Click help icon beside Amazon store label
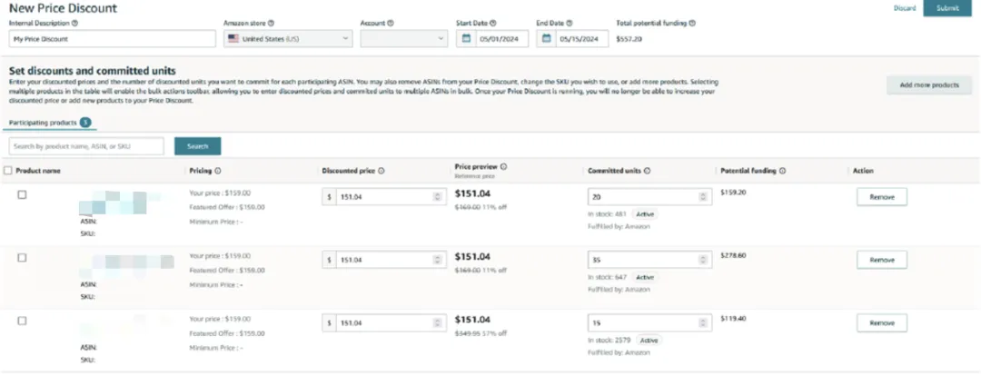This screenshot has height=376, width=981. point(272,22)
